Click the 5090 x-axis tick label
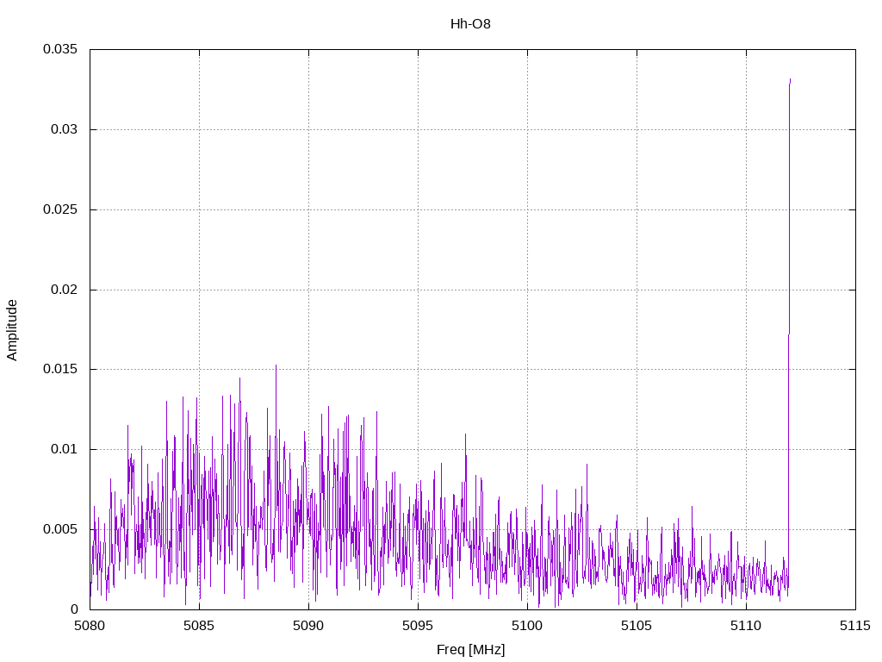Image resolution: width=882 pixels, height=662 pixels. 308,626
